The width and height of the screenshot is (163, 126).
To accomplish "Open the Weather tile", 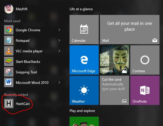I will [84, 90].
